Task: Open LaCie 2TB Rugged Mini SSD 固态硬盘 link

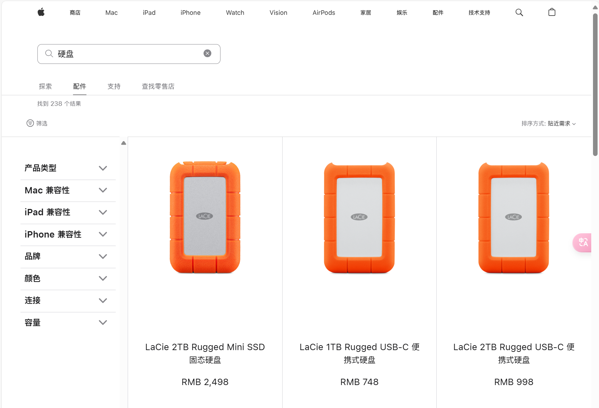Action: [x=205, y=353]
